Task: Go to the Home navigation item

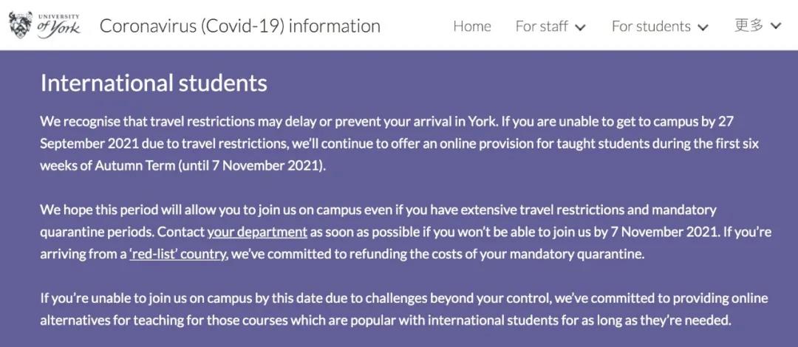Action: pos(471,27)
